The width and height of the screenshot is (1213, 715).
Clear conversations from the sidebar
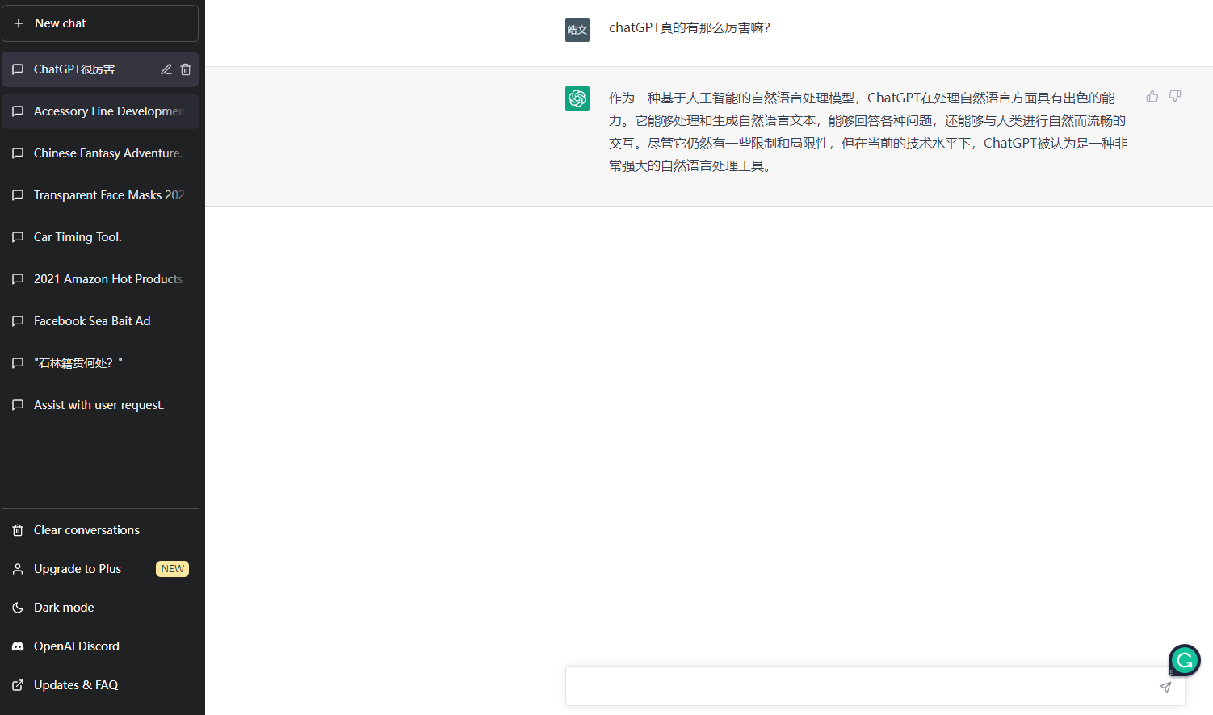pos(100,530)
